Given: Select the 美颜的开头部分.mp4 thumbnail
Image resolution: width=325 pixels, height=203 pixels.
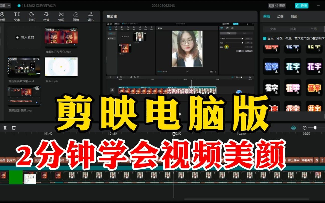Looking at the screenshot, I should [61, 37].
